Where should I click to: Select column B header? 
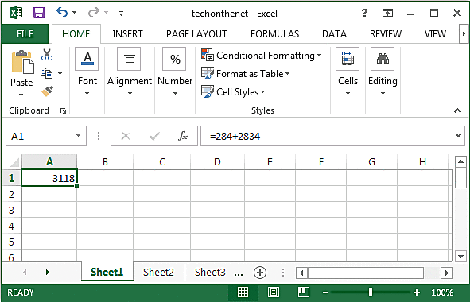pos(105,162)
